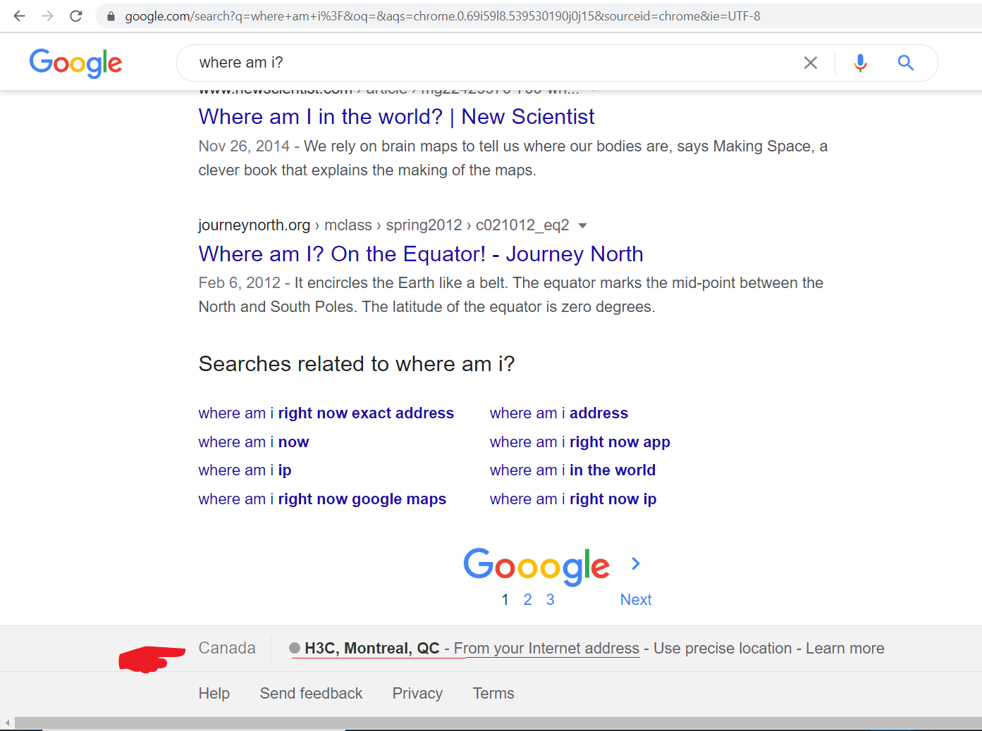Click the 'Searches related to where am i?' heading
This screenshot has height=731, width=982.
(357, 364)
